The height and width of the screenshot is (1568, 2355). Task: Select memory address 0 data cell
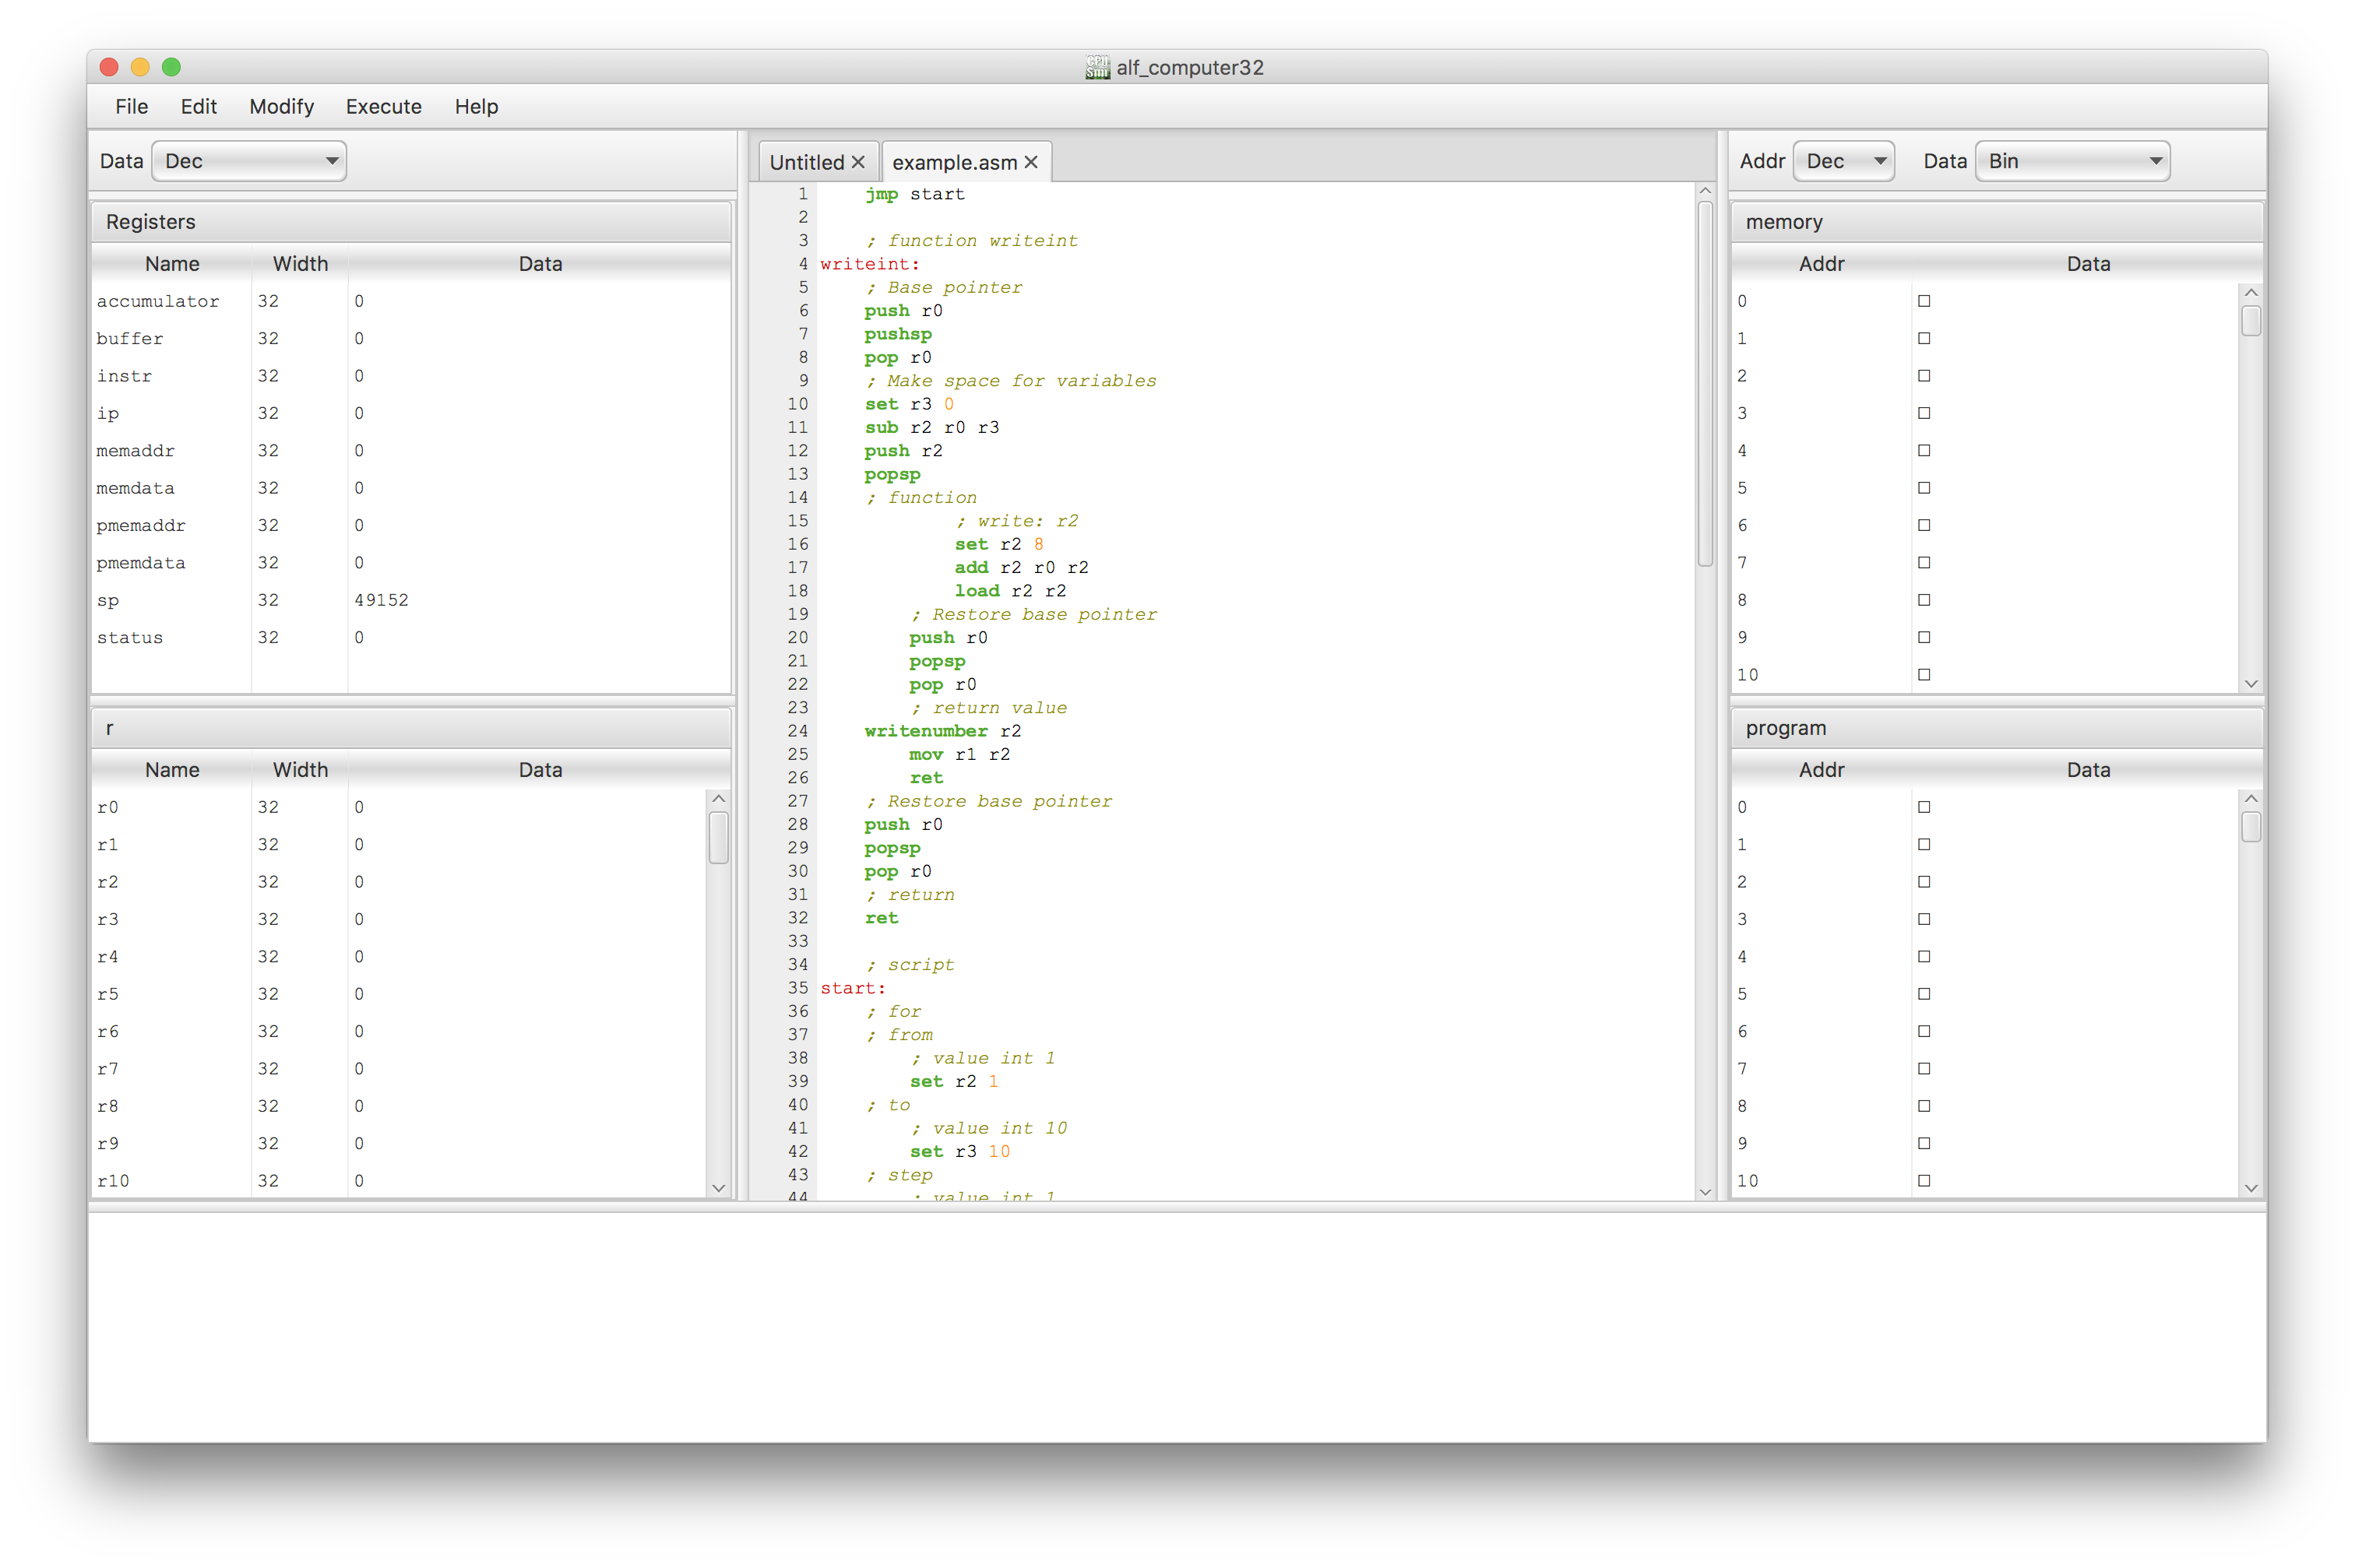pyautogui.click(x=2075, y=301)
